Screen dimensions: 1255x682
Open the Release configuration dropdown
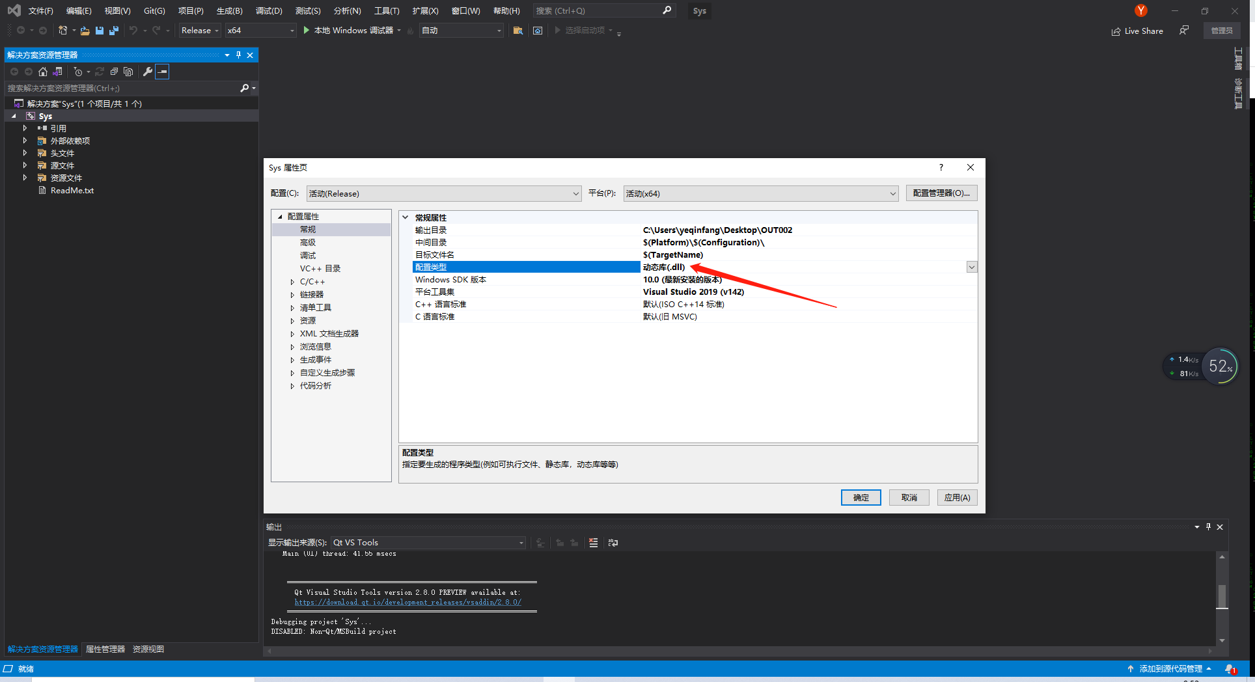(199, 30)
